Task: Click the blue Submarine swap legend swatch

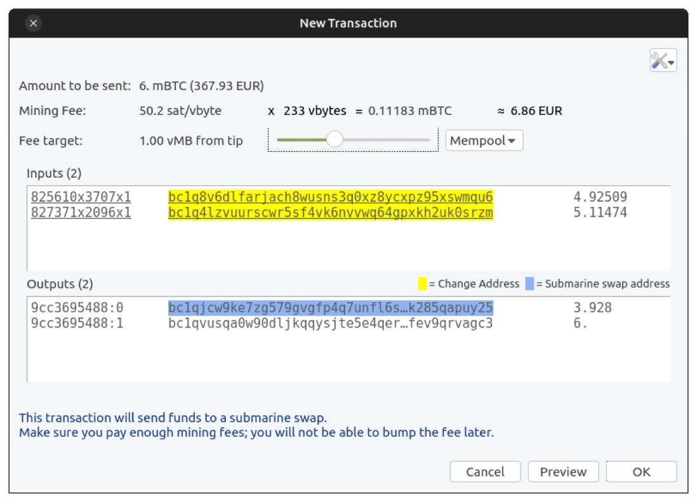Action: [529, 284]
